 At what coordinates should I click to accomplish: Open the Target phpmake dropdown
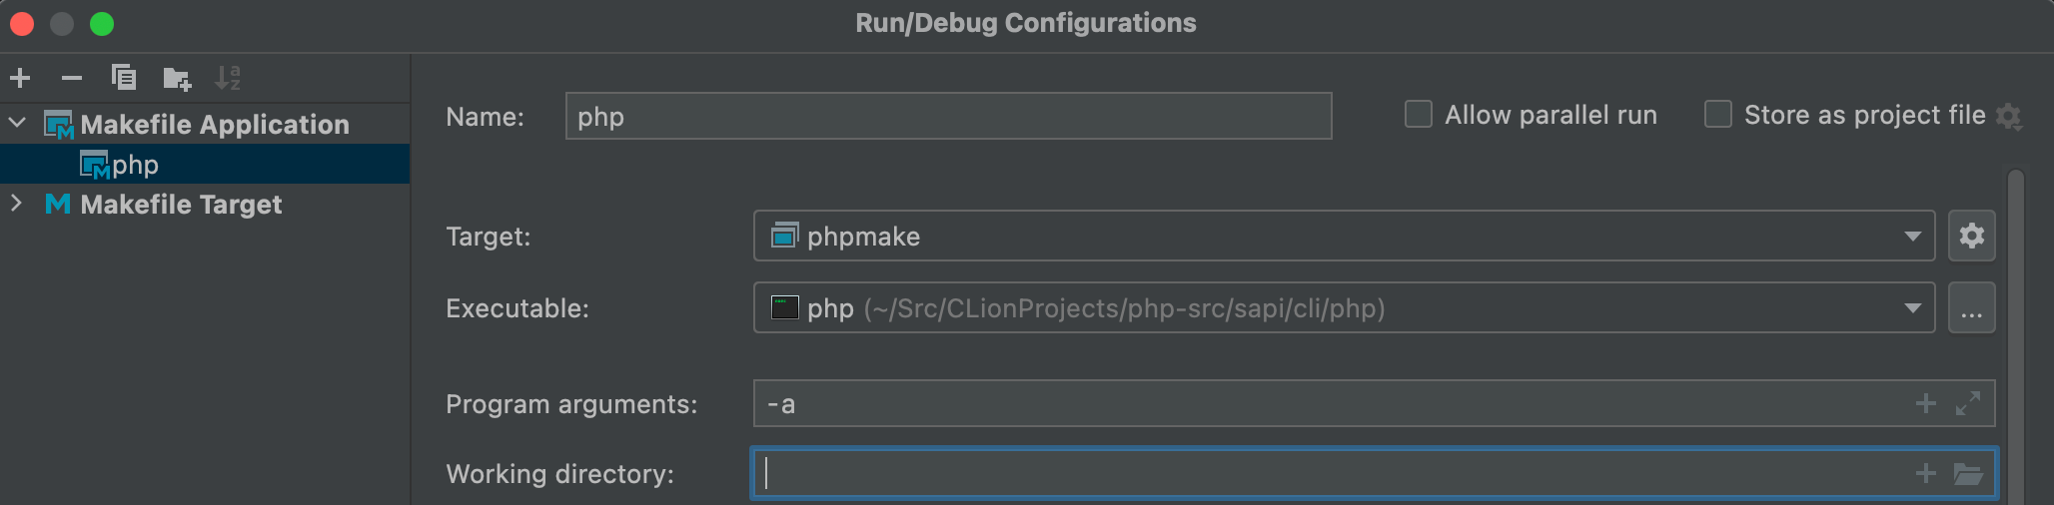click(x=1345, y=237)
